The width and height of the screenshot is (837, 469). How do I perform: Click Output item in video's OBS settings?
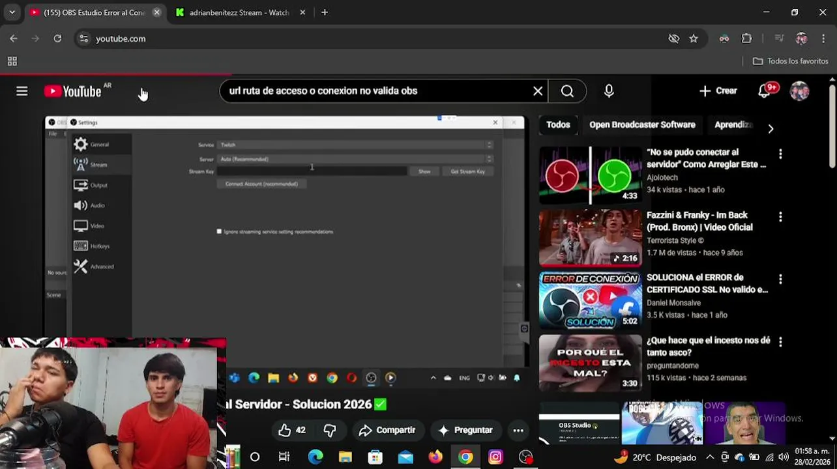[x=102, y=186]
